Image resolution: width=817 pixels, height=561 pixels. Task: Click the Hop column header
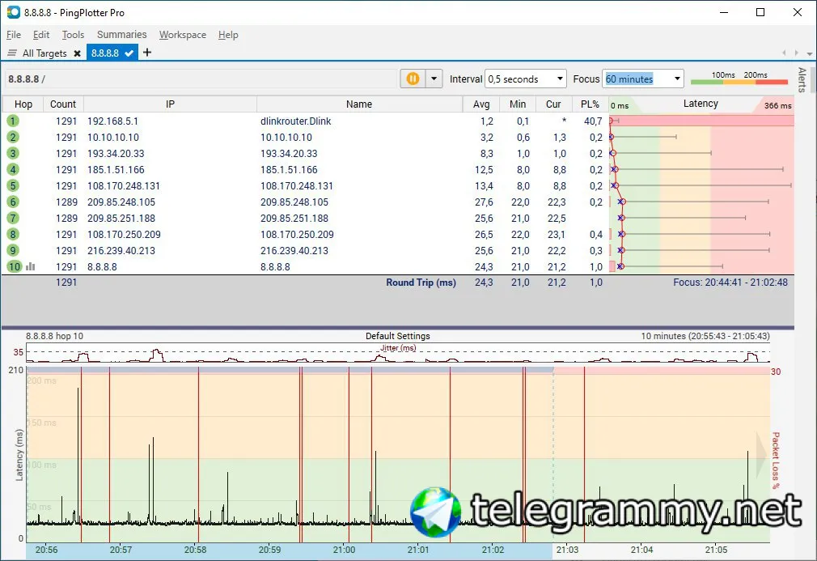pos(23,104)
